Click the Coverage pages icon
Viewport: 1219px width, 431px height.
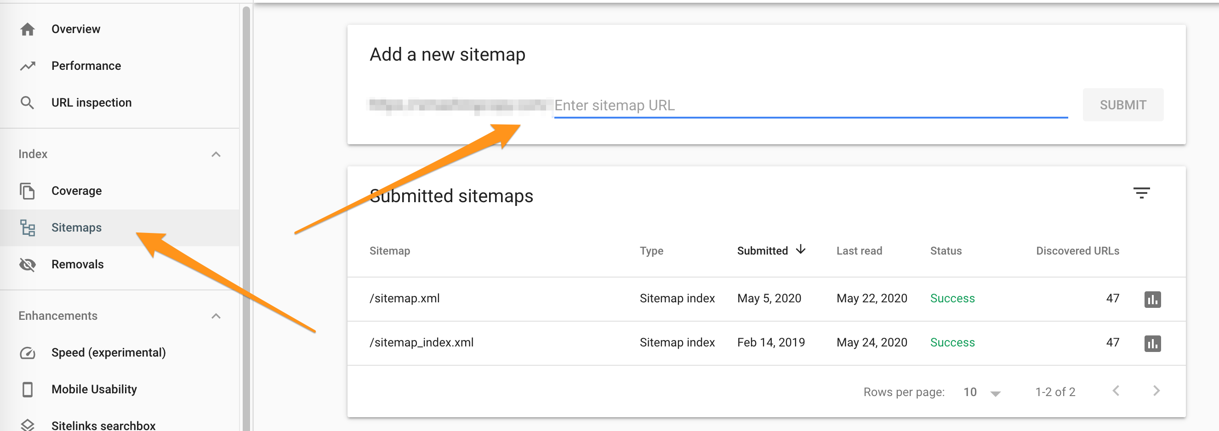coord(28,191)
